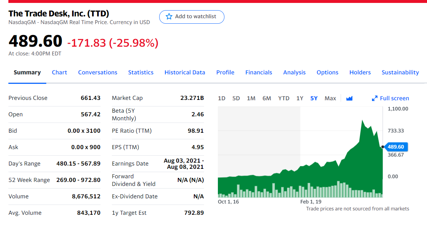Click the large 489.60 price quote

pyautogui.click(x=35, y=41)
